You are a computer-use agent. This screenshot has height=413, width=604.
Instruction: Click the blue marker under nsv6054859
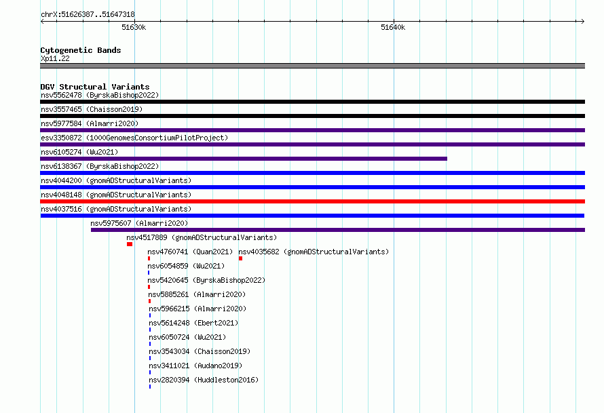pyautogui.click(x=149, y=273)
